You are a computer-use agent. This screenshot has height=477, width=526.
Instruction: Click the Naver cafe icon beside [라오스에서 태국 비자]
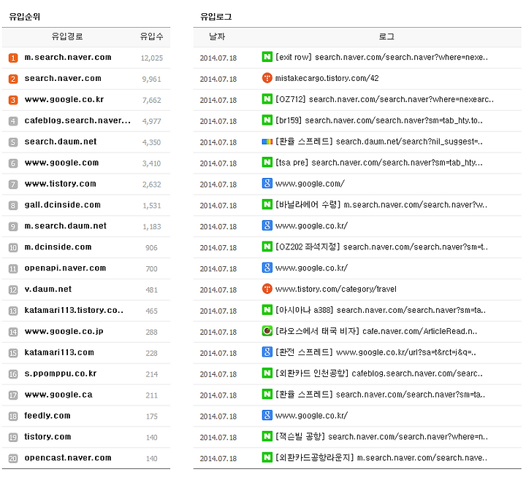click(267, 331)
